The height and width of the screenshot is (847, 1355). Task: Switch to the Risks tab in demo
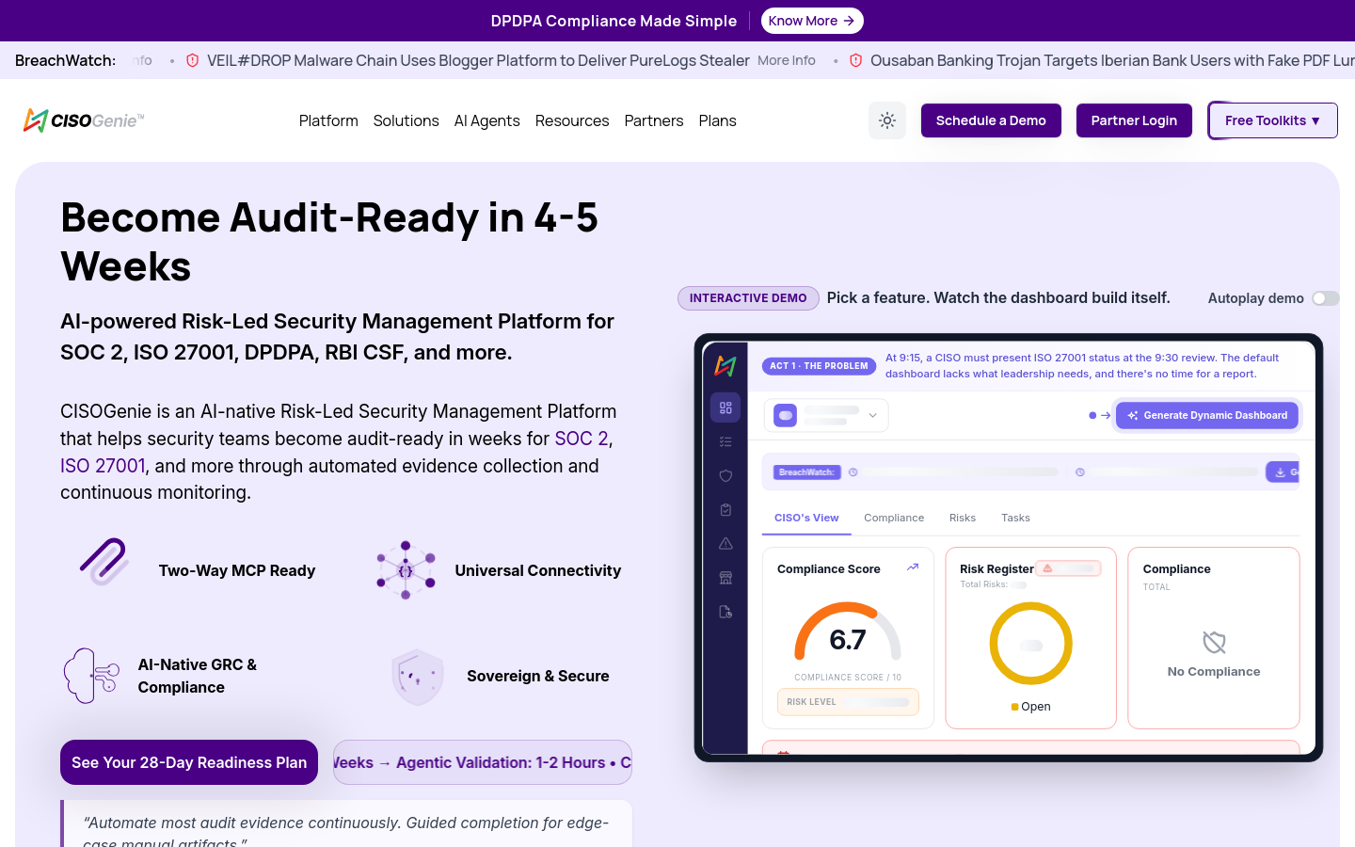[963, 518]
